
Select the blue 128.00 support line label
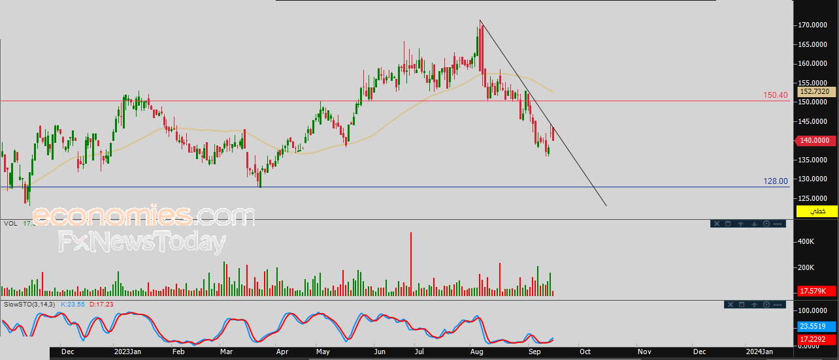(775, 181)
